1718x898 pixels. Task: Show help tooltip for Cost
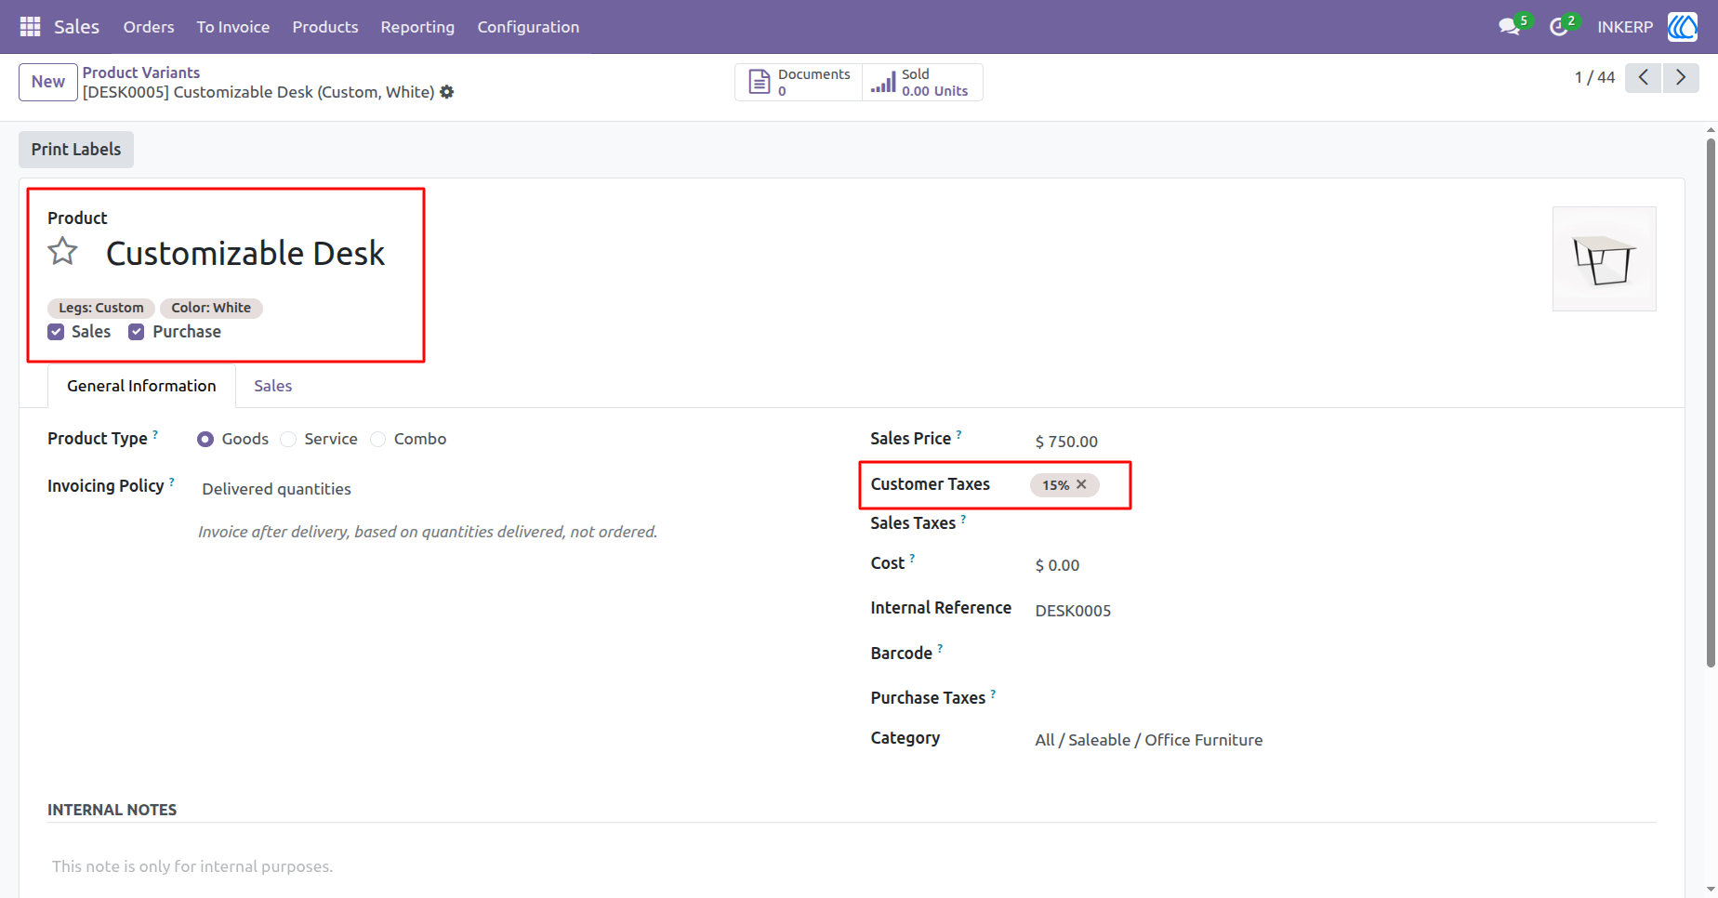pyautogui.click(x=912, y=559)
